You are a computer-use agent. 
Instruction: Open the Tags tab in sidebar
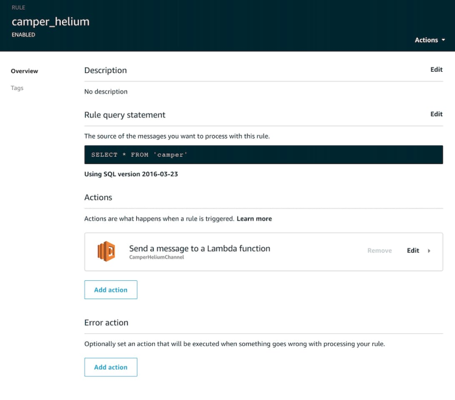(17, 88)
